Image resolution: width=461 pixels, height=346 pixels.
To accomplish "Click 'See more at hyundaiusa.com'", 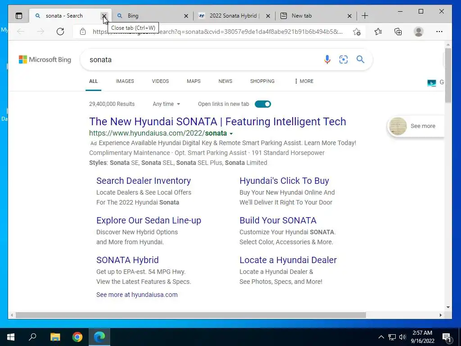I will pyautogui.click(x=137, y=295).
